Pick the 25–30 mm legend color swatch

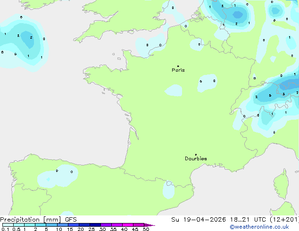tap(95, 225)
